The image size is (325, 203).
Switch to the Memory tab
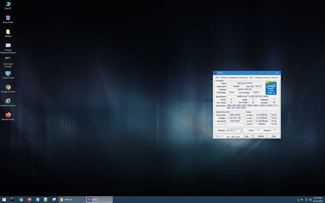pos(243,78)
